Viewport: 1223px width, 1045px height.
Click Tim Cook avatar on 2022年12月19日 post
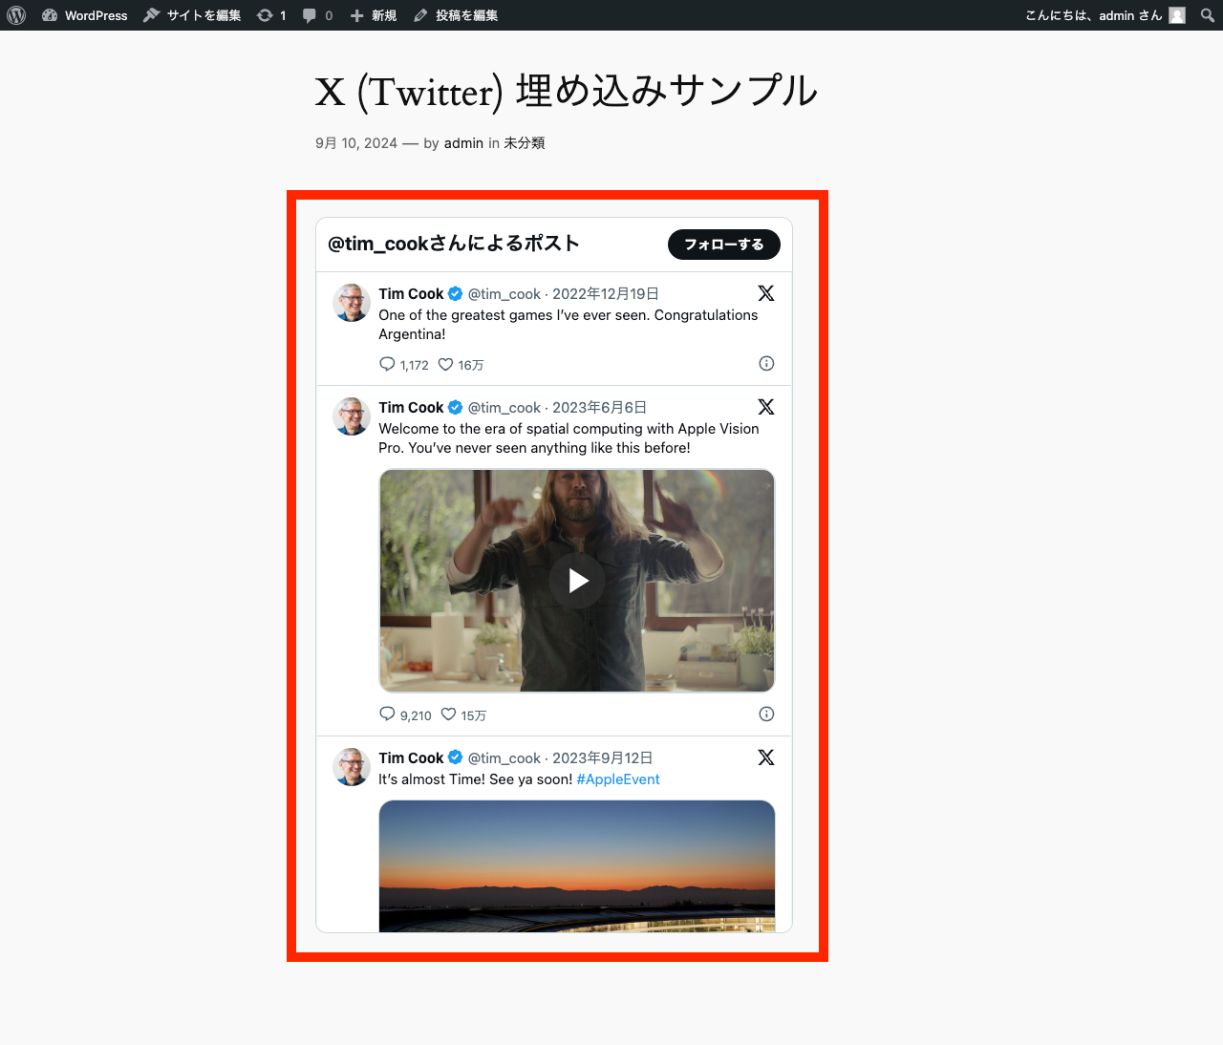(352, 303)
